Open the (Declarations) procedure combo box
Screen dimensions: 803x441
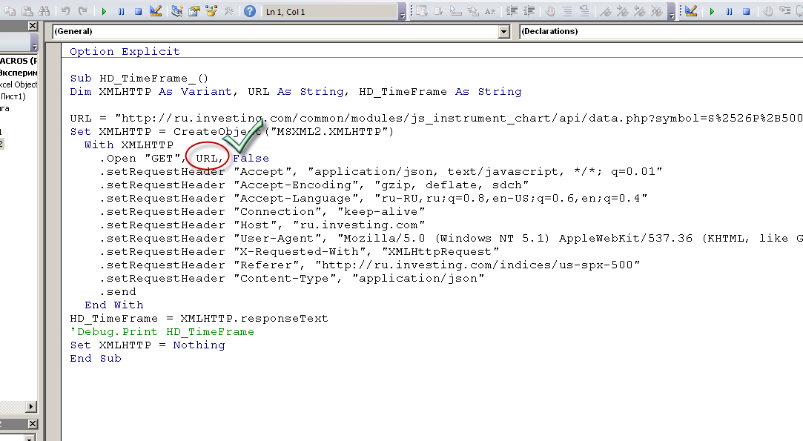(x=660, y=32)
